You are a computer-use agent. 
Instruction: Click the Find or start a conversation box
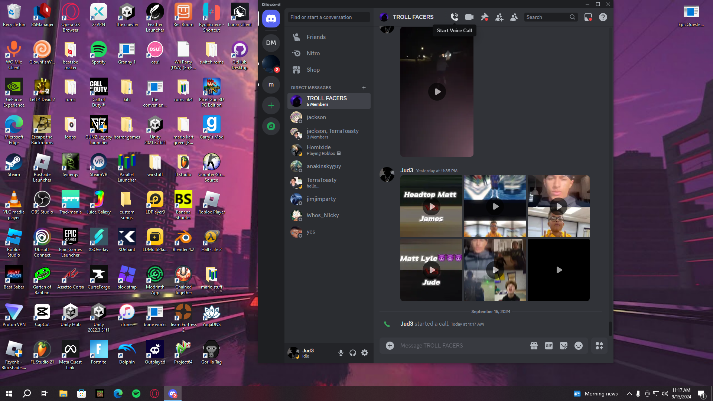tap(329, 17)
